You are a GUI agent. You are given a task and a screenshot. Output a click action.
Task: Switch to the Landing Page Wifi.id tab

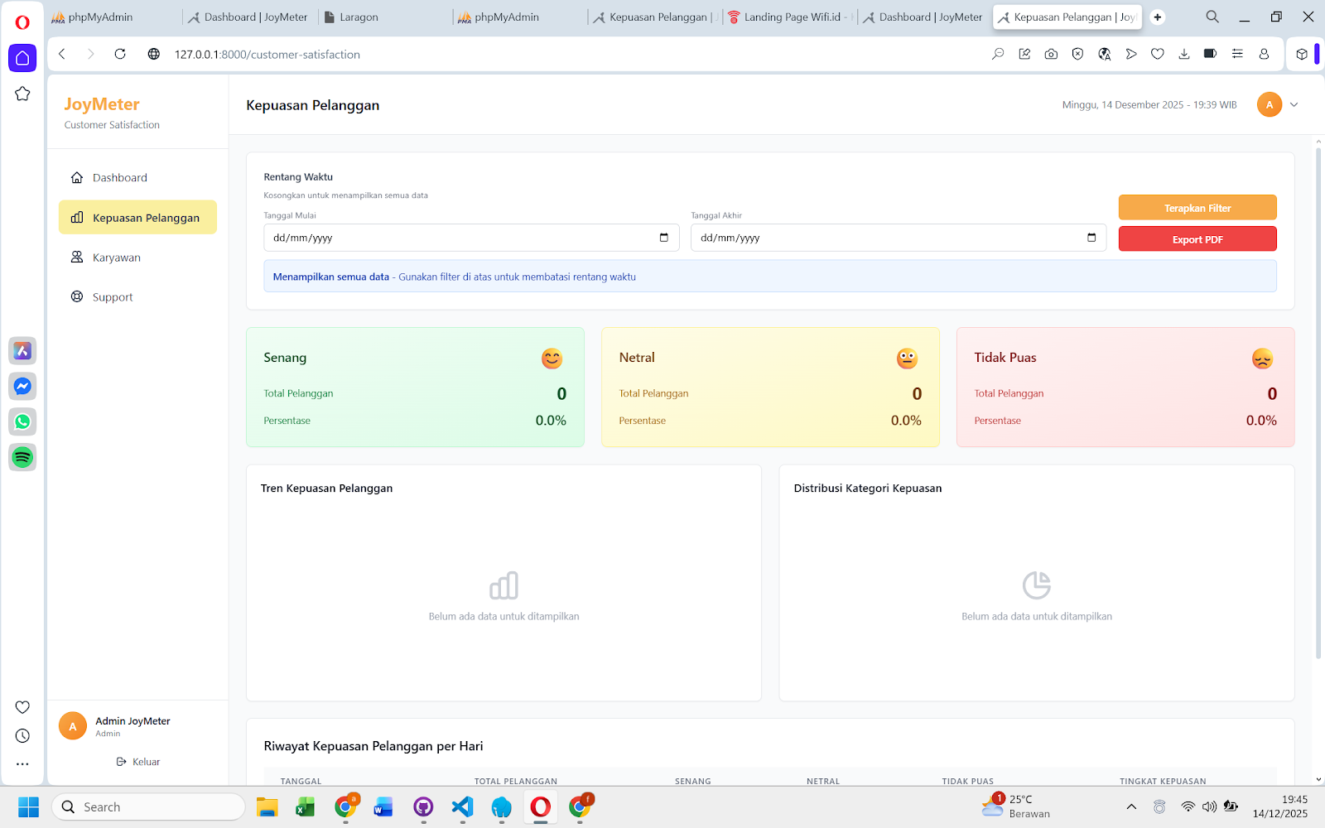[789, 17]
